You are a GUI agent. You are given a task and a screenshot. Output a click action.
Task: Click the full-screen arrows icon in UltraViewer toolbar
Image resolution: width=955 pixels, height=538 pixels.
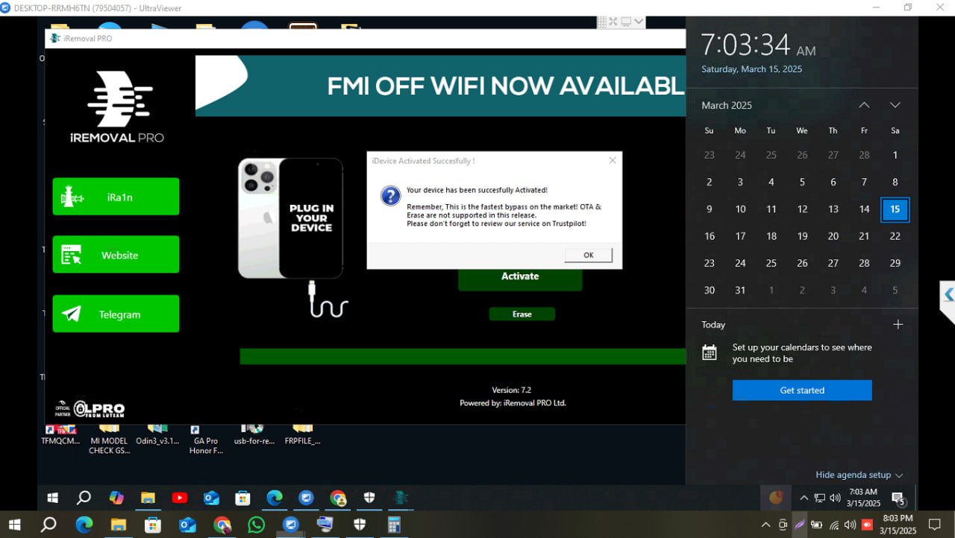coord(613,22)
